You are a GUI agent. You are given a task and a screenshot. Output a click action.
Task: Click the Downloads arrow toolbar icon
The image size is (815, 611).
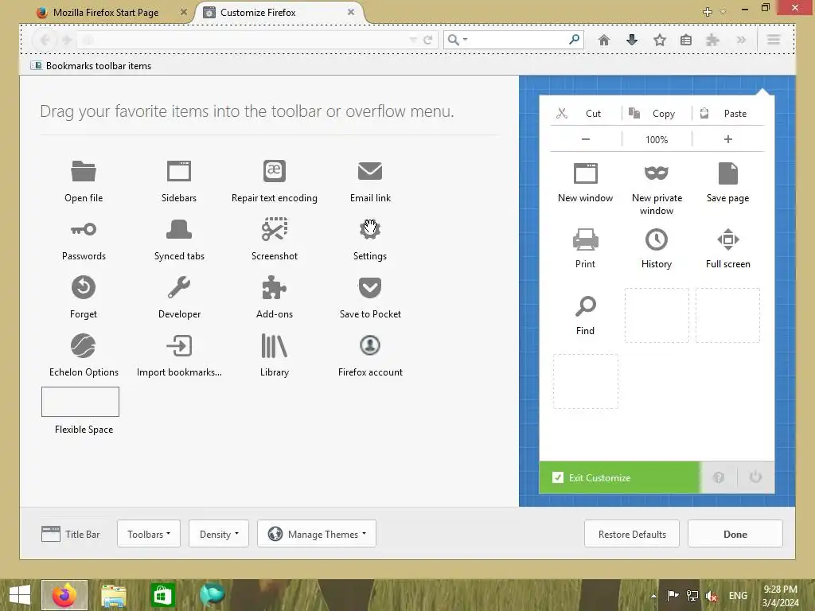pos(631,40)
